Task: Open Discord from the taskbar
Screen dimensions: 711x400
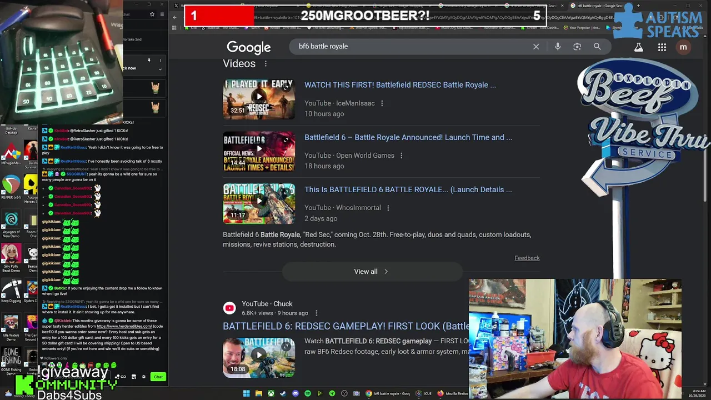Action: click(296, 393)
